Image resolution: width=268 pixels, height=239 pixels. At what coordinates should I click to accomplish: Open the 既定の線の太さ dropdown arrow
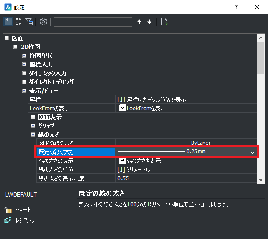pyautogui.click(x=252, y=152)
